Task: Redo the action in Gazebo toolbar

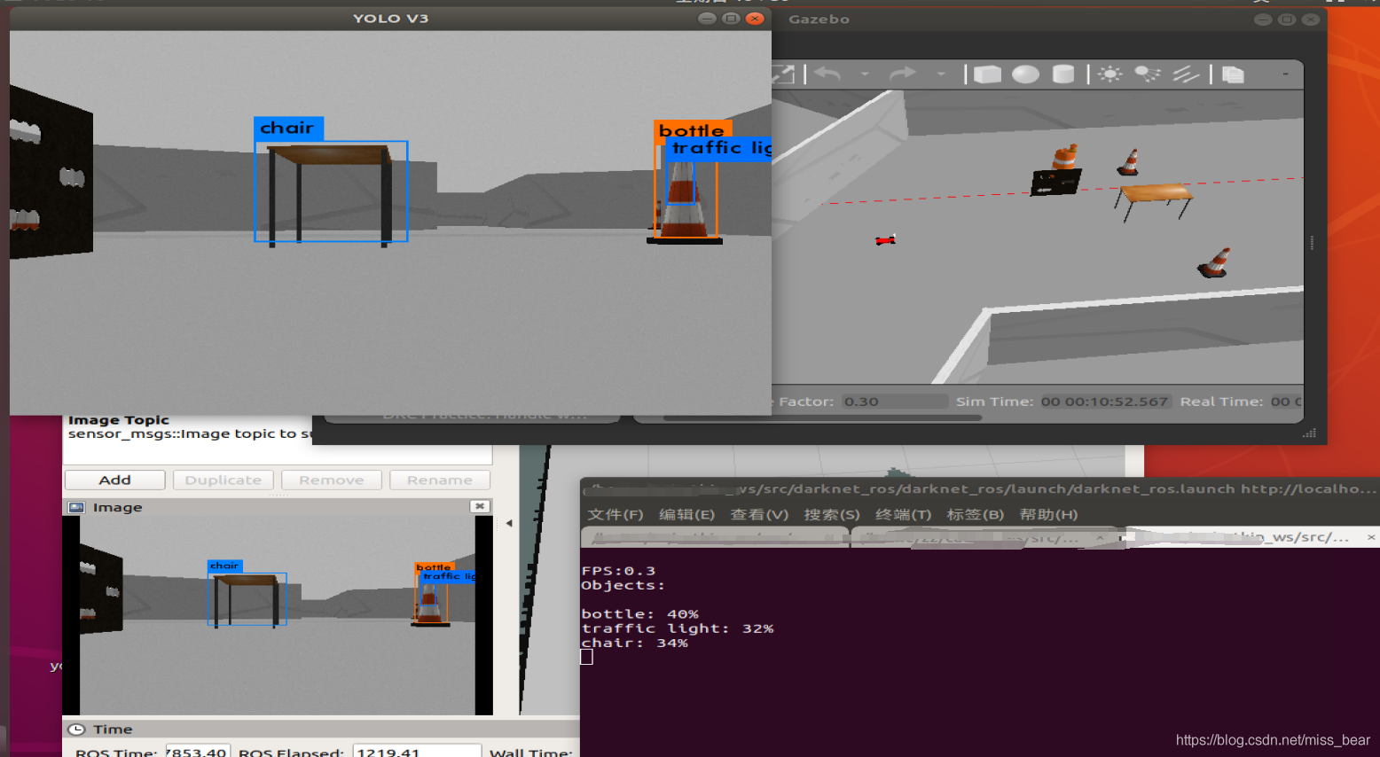Action: tap(902, 74)
